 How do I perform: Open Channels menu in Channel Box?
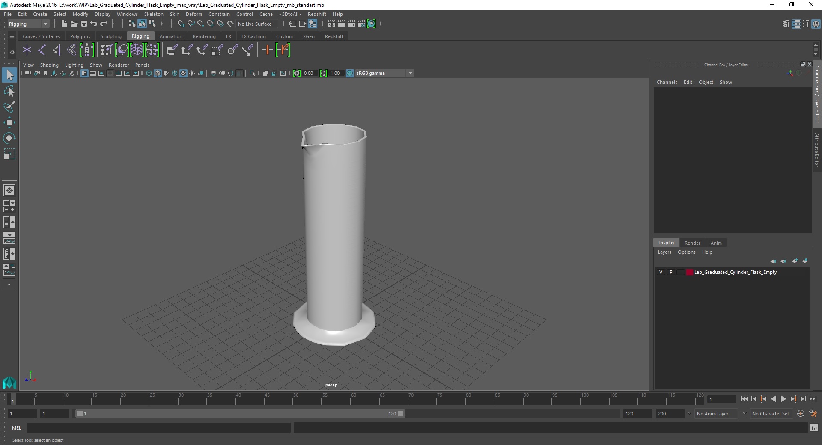coord(667,82)
